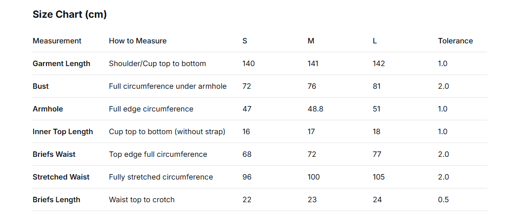Select the L size column header
This screenshot has height=217, width=511.
coord(375,41)
